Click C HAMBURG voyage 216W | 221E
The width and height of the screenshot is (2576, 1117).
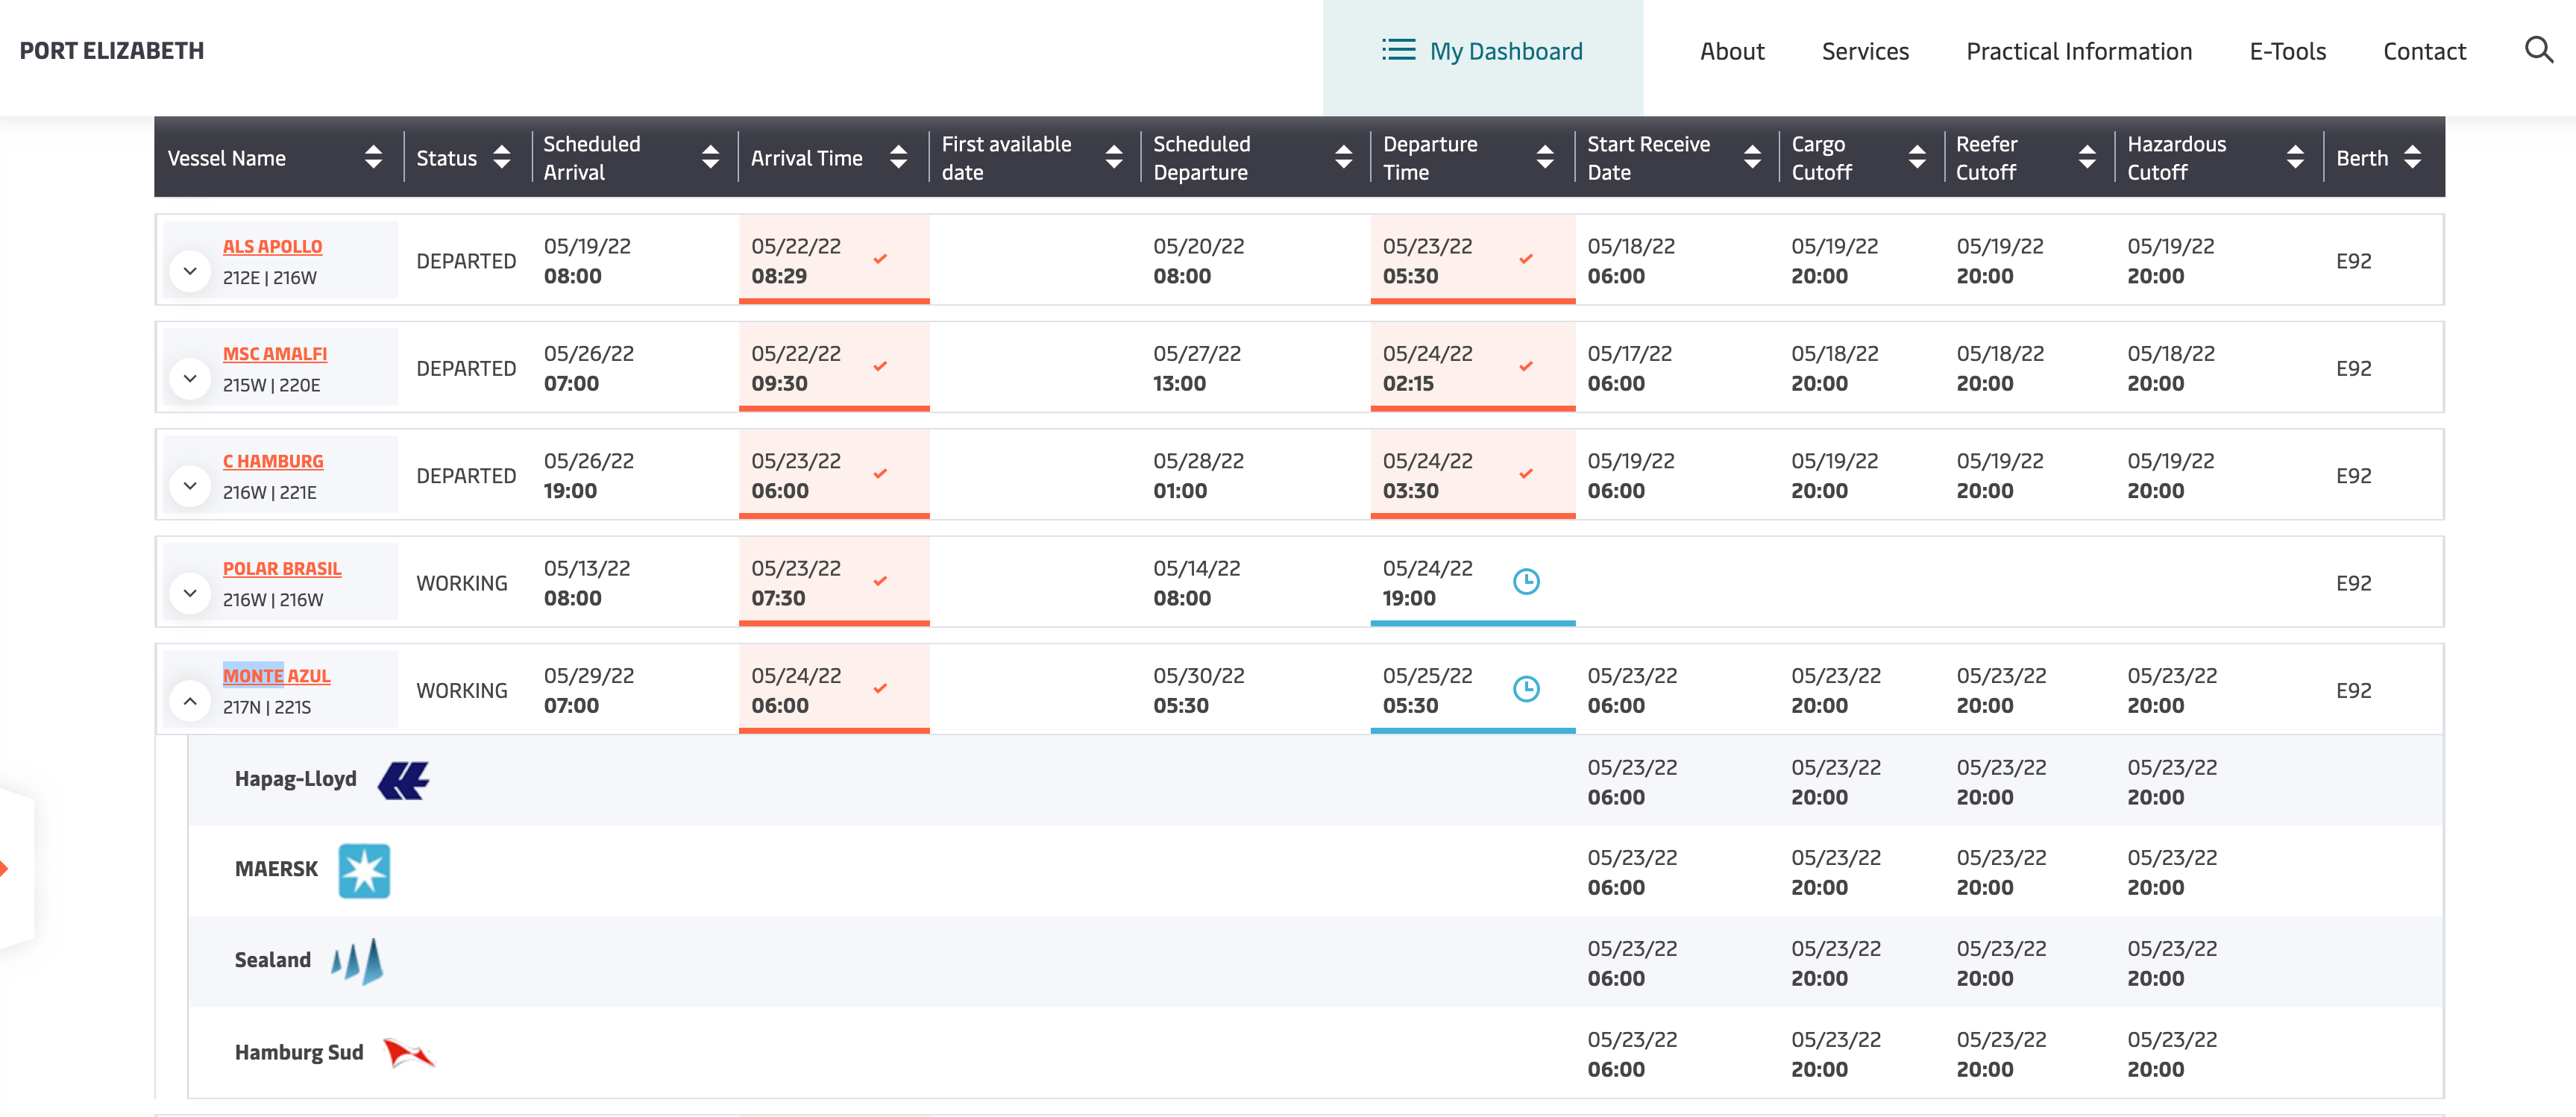[x=269, y=492]
